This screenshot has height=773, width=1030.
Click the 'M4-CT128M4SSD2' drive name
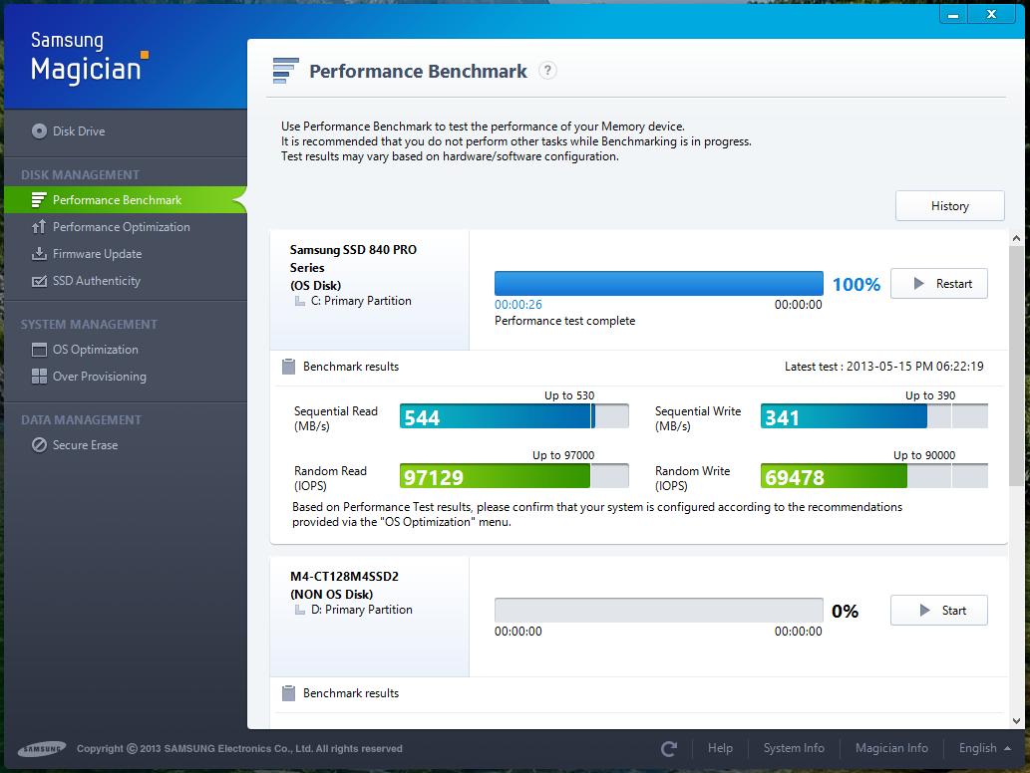(344, 577)
